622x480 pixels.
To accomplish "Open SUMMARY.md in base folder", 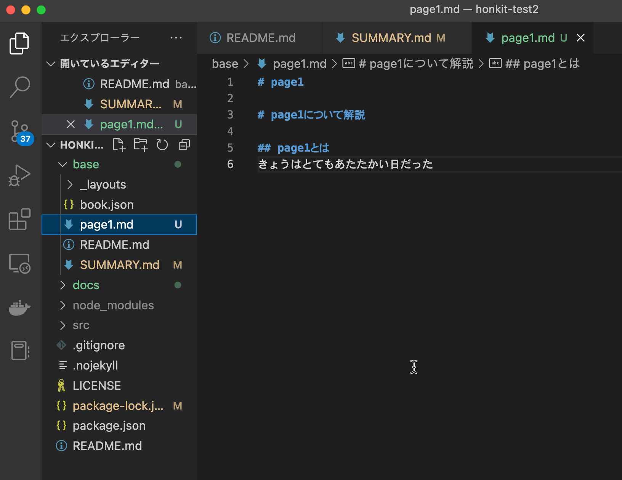I will 119,265.
